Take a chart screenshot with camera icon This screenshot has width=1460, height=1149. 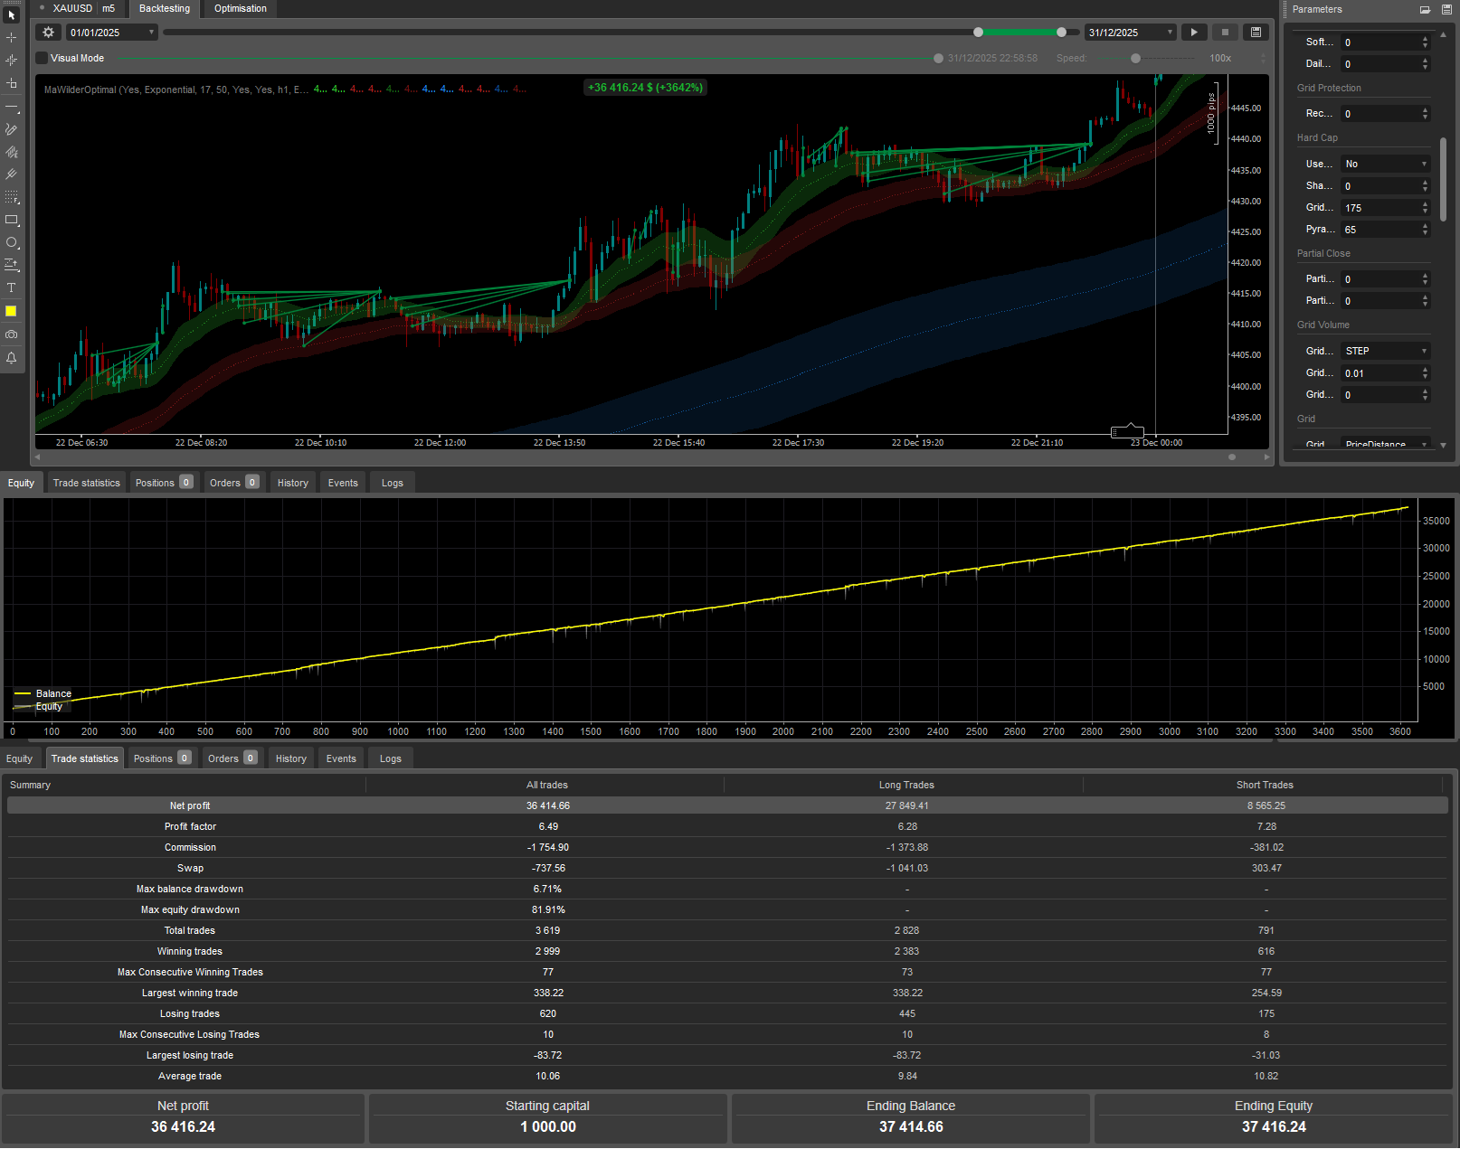pyautogui.click(x=12, y=334)
